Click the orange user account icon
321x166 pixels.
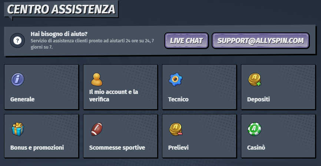pyautogui.click(x=96, y=79)
